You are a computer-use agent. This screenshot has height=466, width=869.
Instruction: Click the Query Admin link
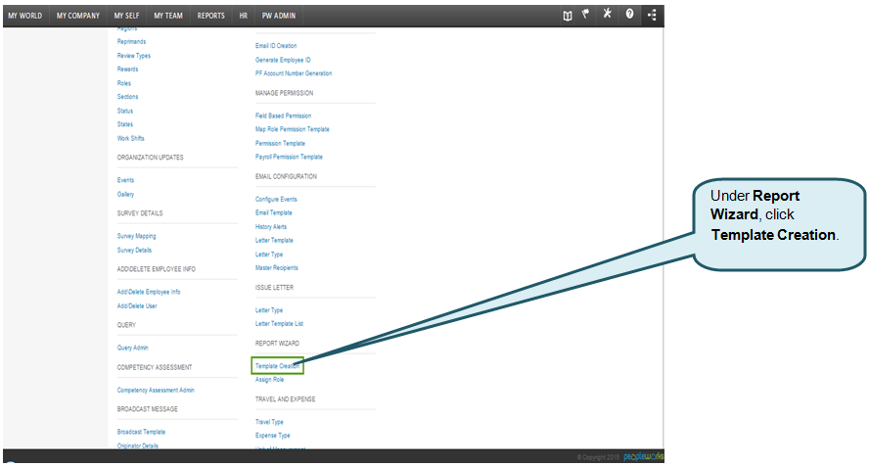tap(133, 348)
